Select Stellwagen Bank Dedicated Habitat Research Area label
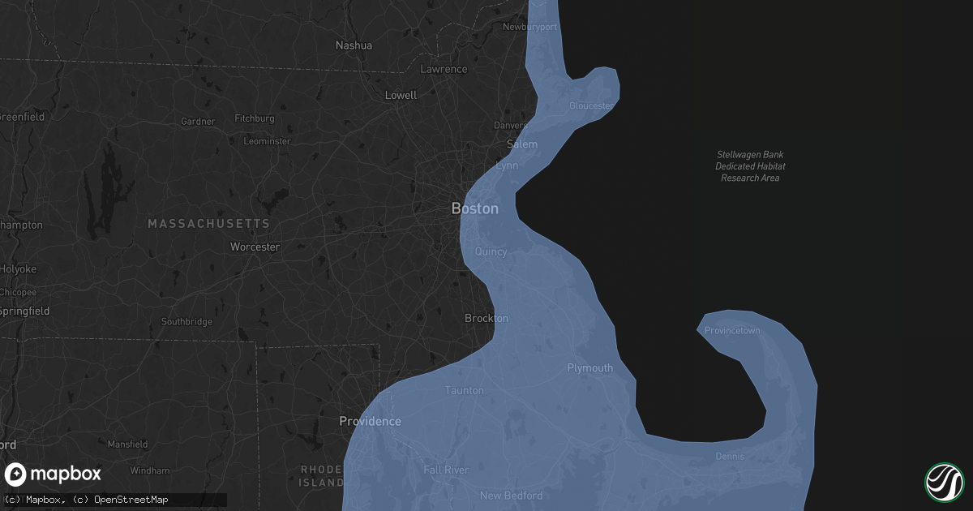The image size is (973, 511). tap(750, 166)
